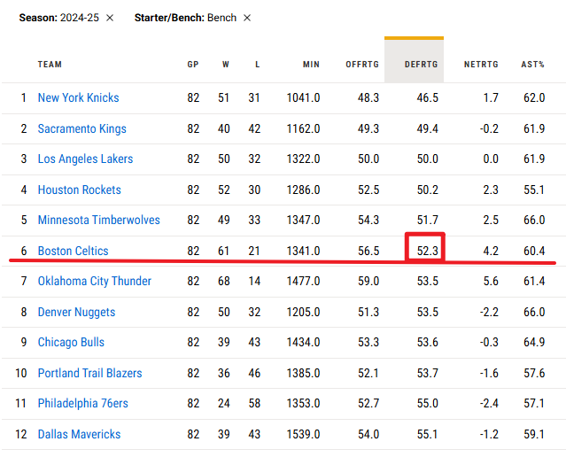Select Mavericks DEFRTG value 55.1
This screenshot has height=457, width=566.
click(x=428, y=434)
